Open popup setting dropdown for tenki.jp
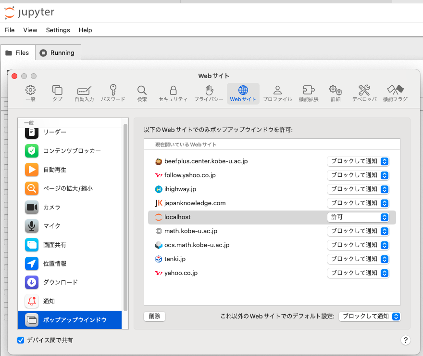Image resolution: width=423 pixels, height=356 pixels. click(x=358, y=259)
